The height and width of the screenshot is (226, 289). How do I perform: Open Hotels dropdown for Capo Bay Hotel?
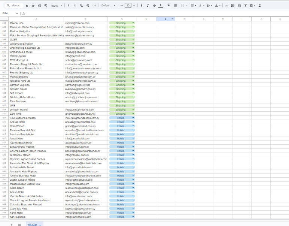[x=133, y=208]
